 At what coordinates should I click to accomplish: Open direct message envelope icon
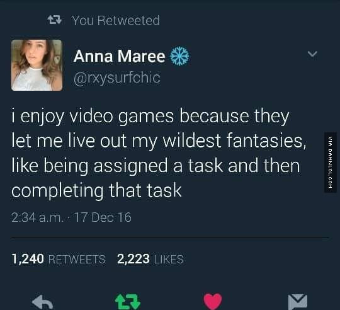tap(298, 302)
